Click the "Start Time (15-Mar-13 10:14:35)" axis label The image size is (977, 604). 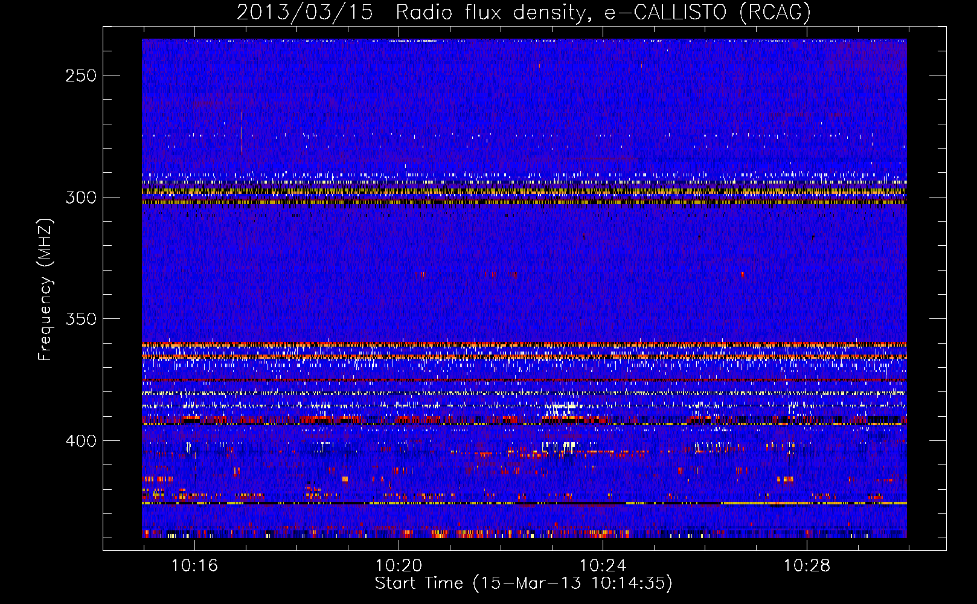524,583
